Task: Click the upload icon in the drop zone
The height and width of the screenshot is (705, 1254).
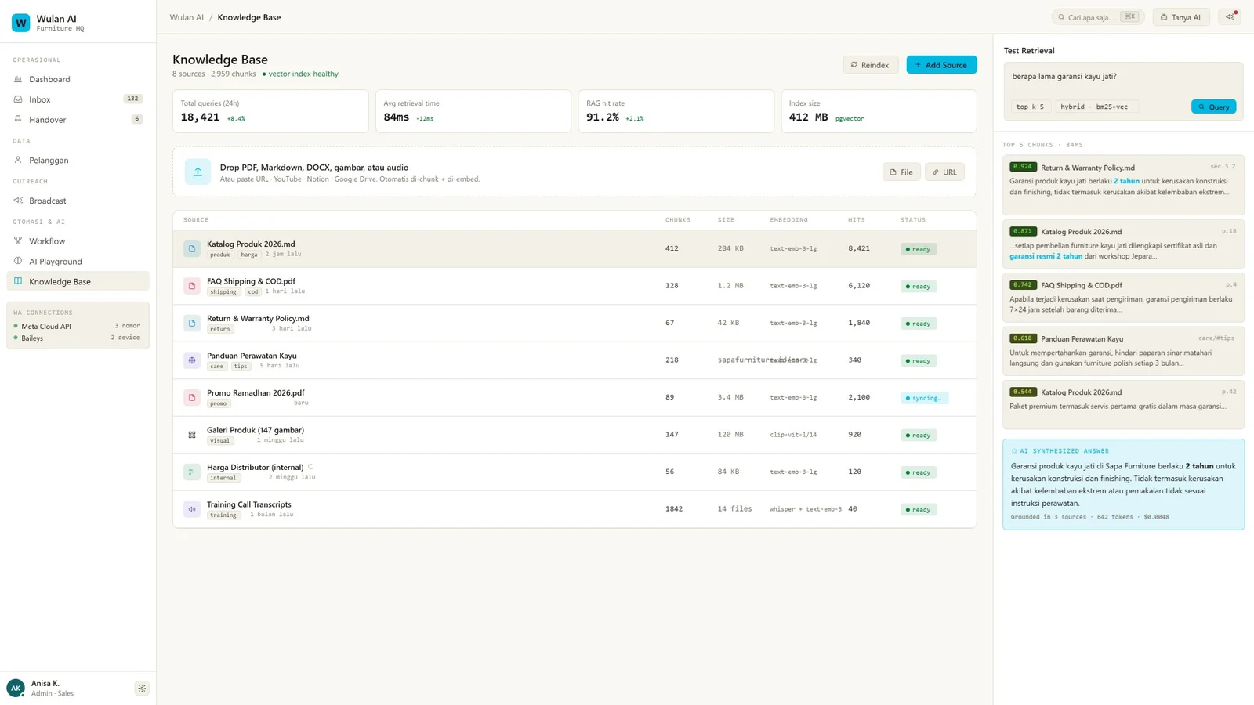Action: coord(198,172)
